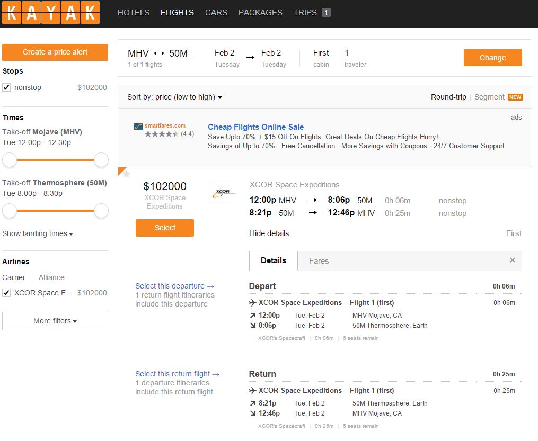Click the Trips notification badge
Viewport: 538px width, 441px height.
[326, 12]
